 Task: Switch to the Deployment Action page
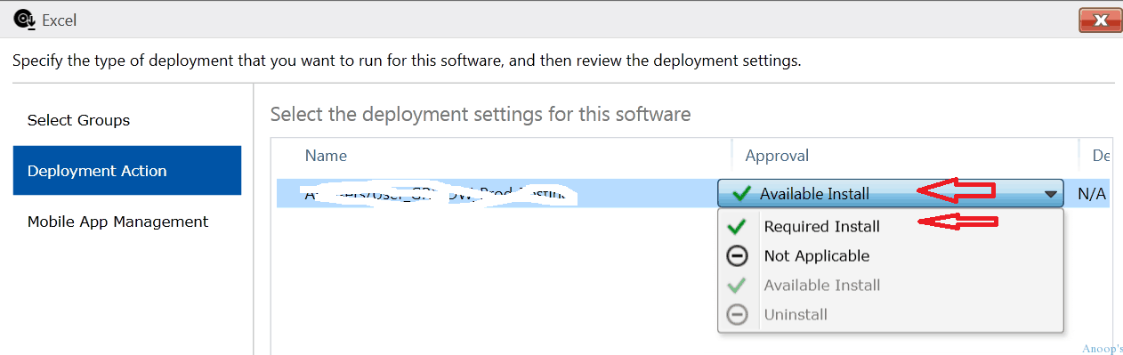127,171
